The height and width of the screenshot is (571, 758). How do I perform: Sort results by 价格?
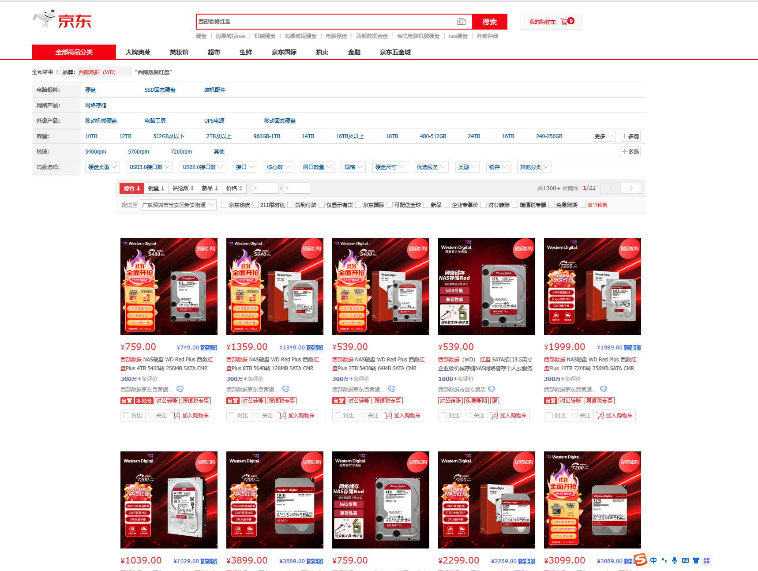pyautogui.click(x=234, y=188)
